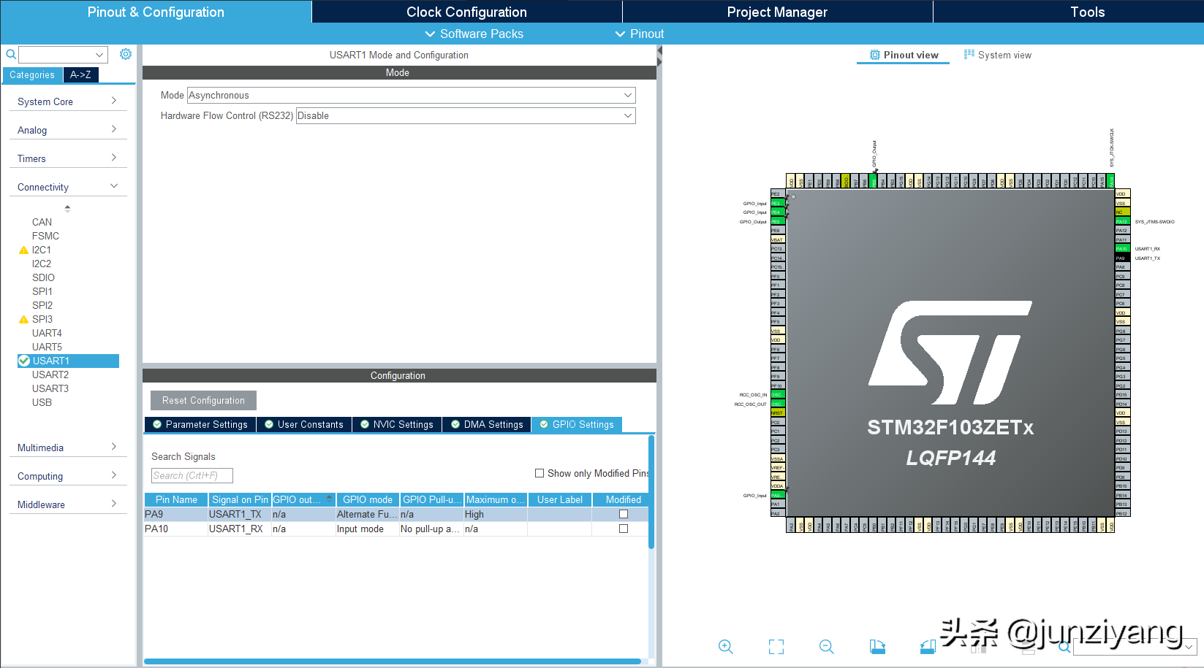Image resolution: width=1204 pixels, height=668 pixels.
Task: Click the Reset Configuration button
Action: 203,401
